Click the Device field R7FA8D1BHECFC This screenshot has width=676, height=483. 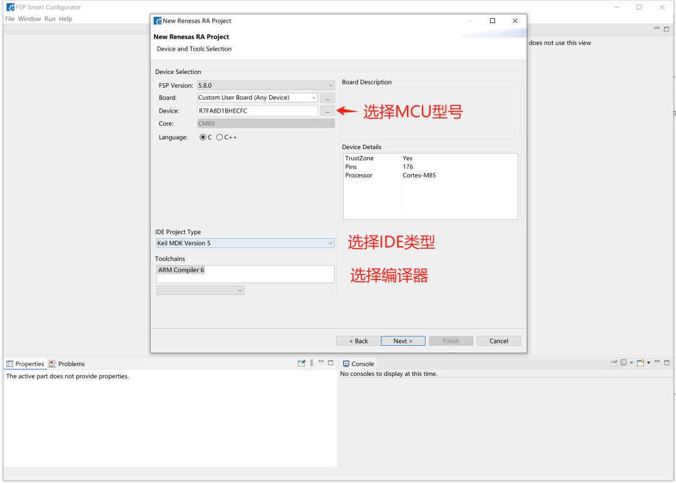click(257, 111)
